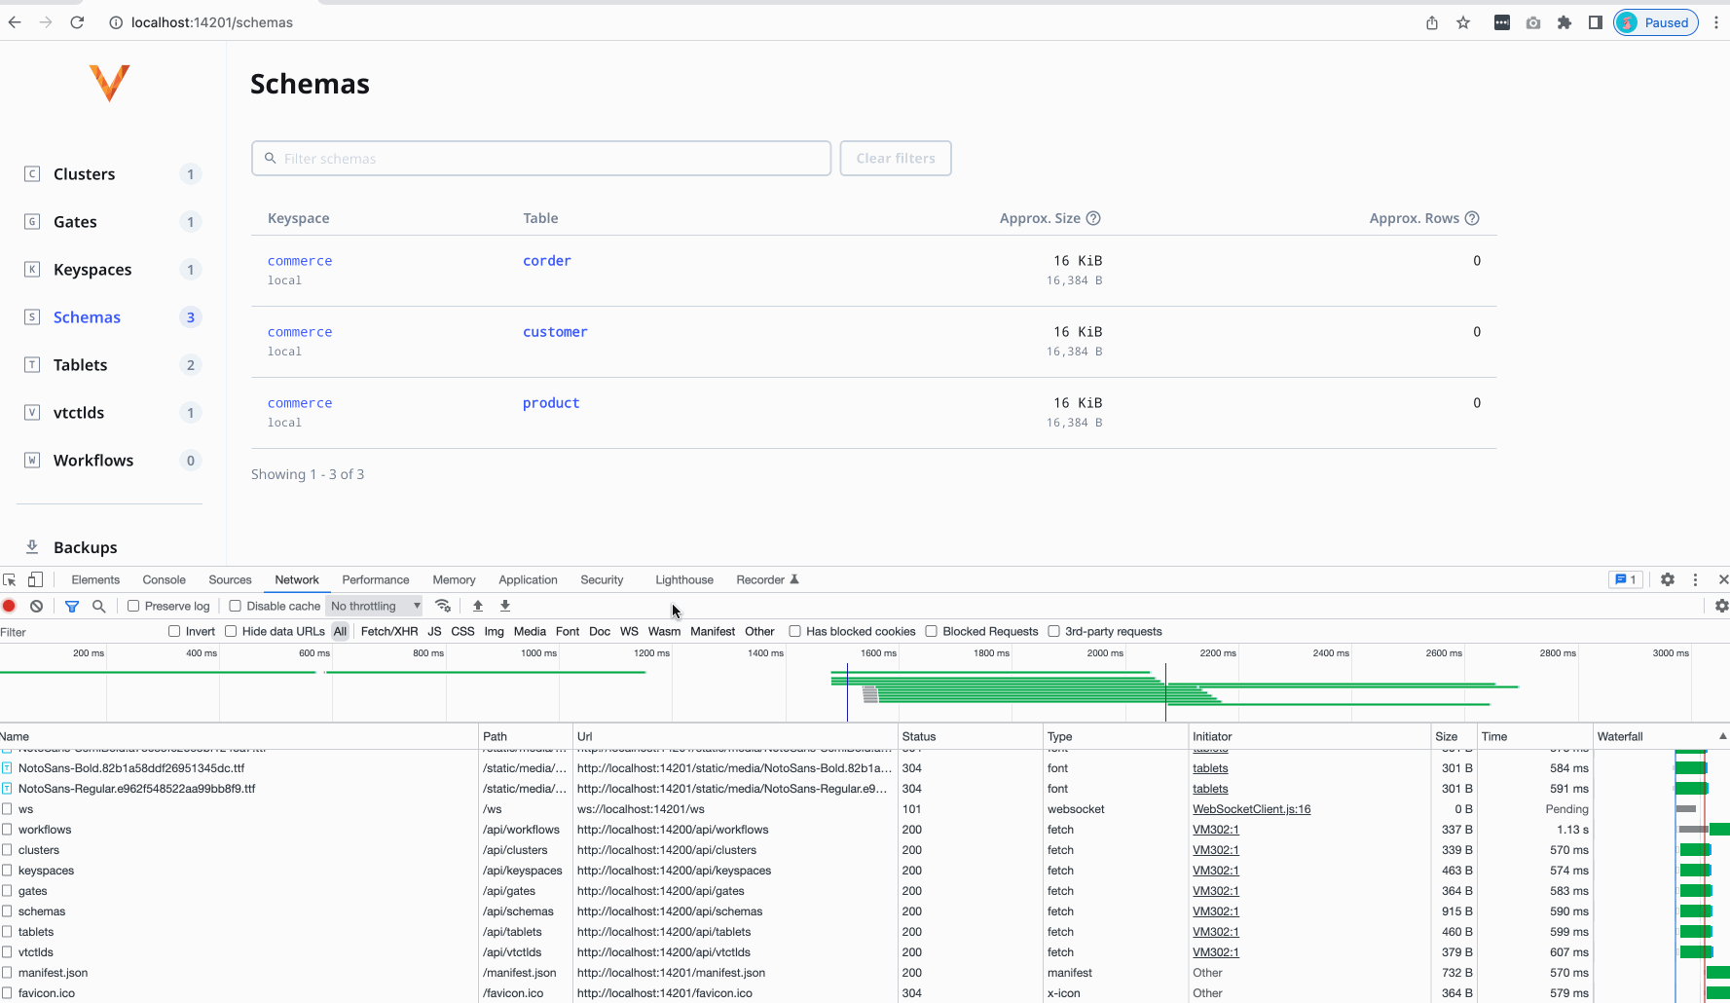The width and height of the screenshot is (1730, 1003).
Task: Open the corder table link
Action: tap(547, 261)
